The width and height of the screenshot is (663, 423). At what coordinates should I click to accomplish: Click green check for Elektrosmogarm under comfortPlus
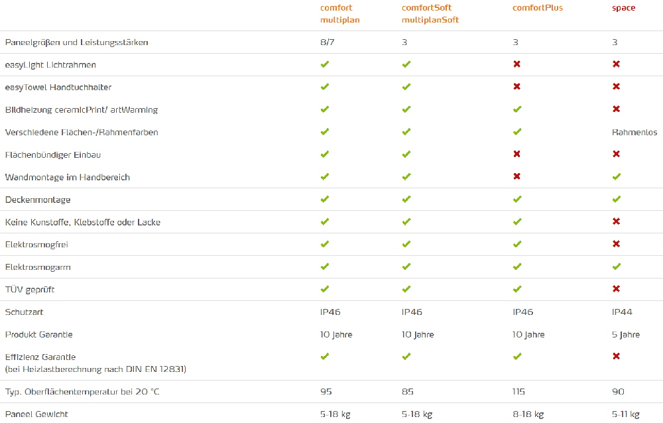click(517, 267)
